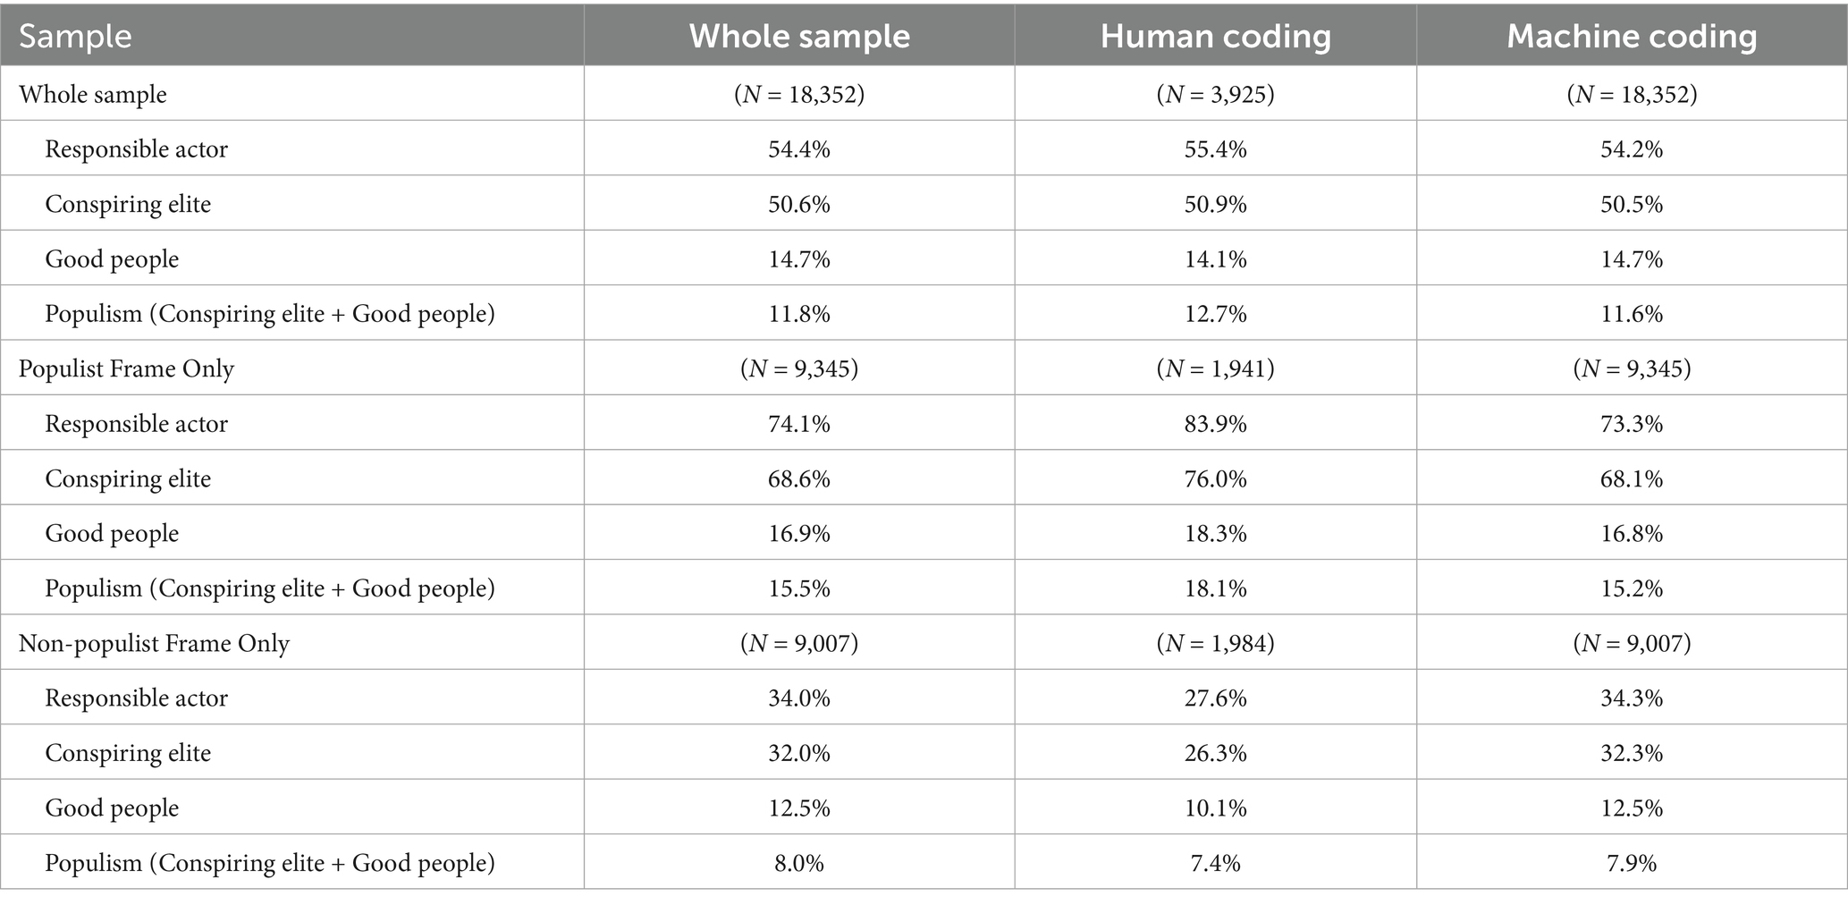Click the "Whole sample" column header

799,37
